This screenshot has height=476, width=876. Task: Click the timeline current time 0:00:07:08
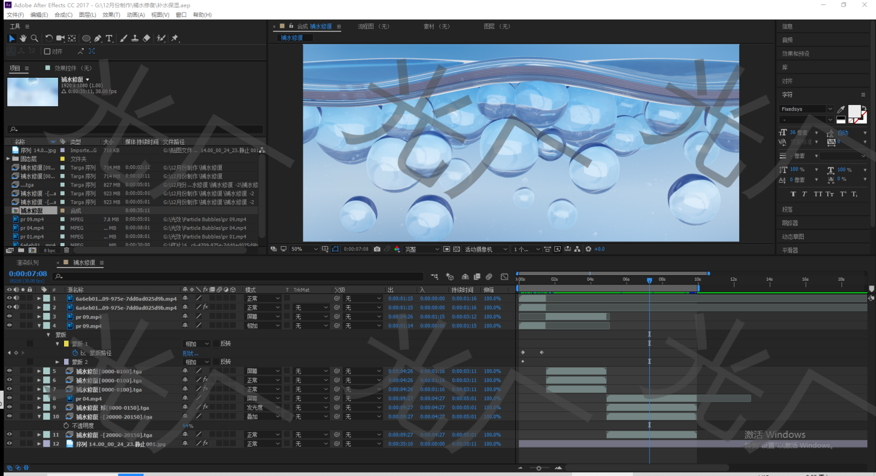coord(28,274)
